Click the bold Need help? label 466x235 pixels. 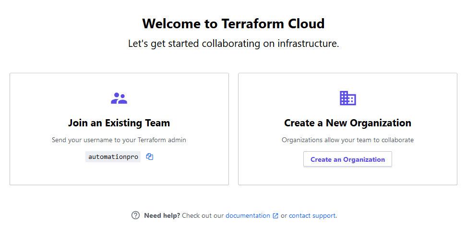click(x=162, y=215)
